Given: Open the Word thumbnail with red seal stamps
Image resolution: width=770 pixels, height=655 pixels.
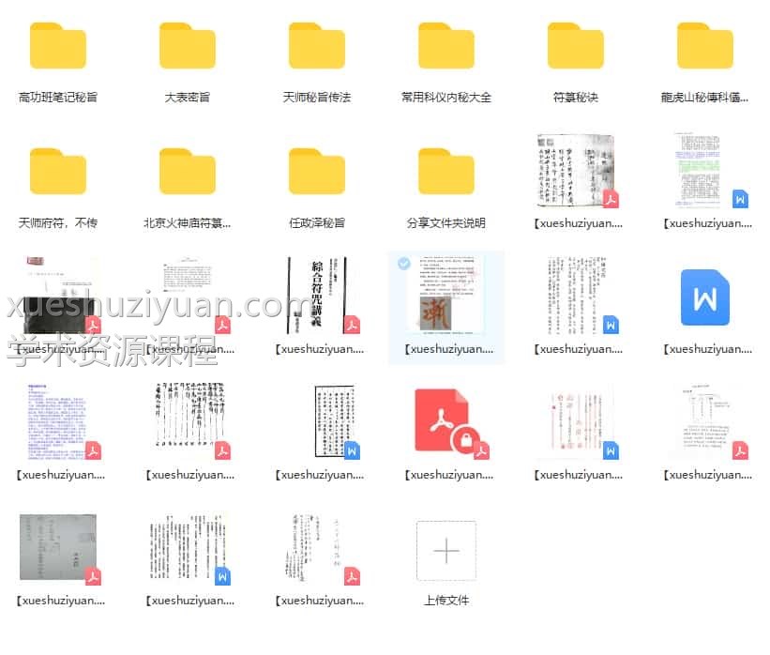Looking at the screenshot, I should click(576, 422).
